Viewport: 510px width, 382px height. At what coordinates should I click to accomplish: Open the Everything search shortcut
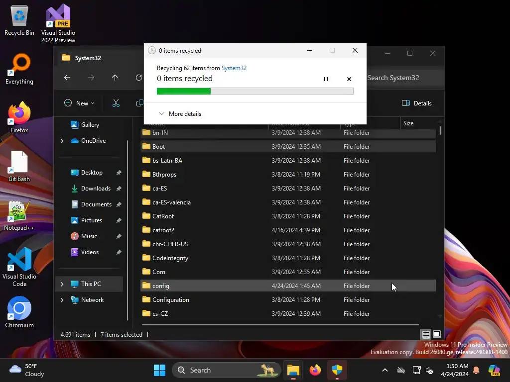19,69
